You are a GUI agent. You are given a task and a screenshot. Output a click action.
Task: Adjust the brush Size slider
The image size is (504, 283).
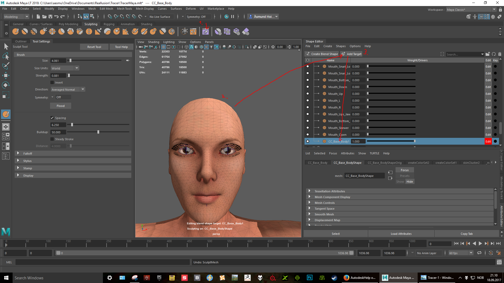click(70, 61)
